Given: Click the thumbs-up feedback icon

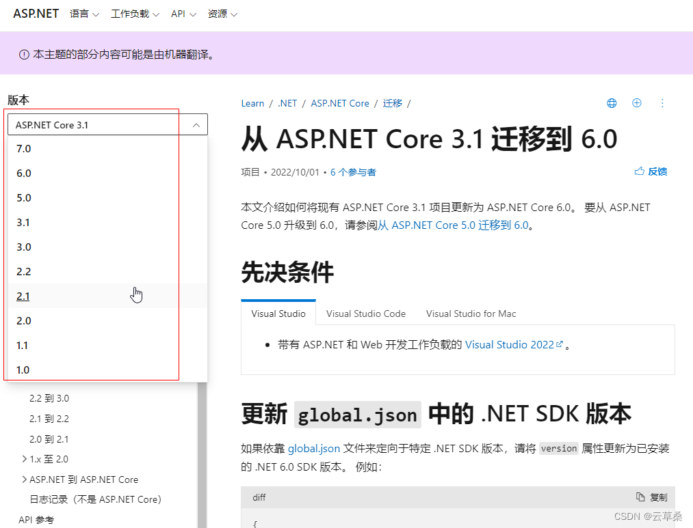Looking at the screenshot, I should point(639,171).
